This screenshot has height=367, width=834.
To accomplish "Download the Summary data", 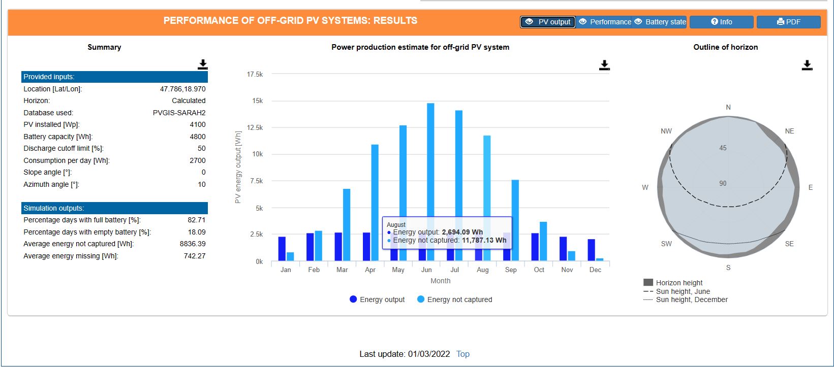I will pos(203,64).
